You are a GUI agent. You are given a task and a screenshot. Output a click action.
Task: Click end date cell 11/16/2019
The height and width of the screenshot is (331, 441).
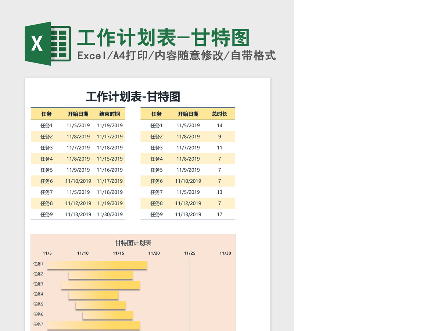tap(110, 170)
